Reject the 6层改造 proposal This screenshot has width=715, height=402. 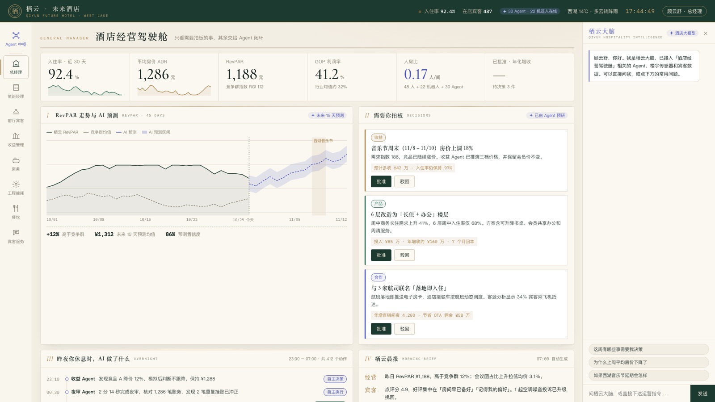(404, 255)
